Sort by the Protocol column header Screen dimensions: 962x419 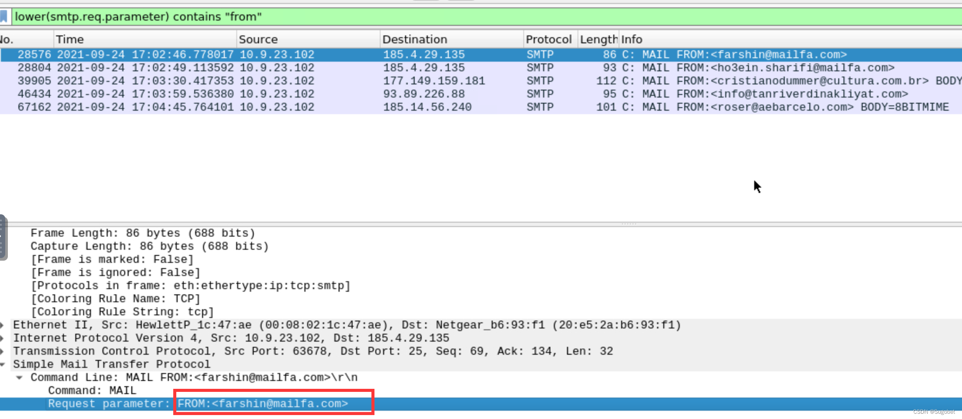[x=550, y=39]
